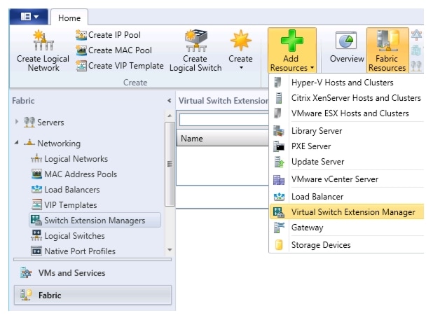Select the Fabric Resources ribbon icon
This screenshot has width=433, height=320.
coord(387,41)
